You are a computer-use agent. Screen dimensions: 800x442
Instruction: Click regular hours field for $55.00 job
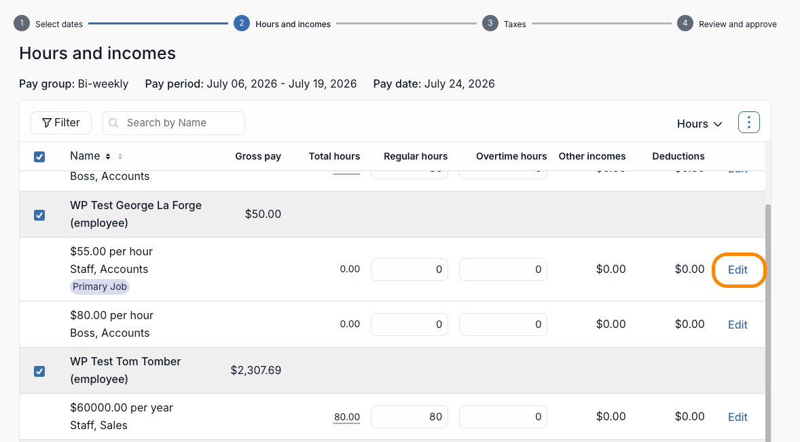(410, 269)
